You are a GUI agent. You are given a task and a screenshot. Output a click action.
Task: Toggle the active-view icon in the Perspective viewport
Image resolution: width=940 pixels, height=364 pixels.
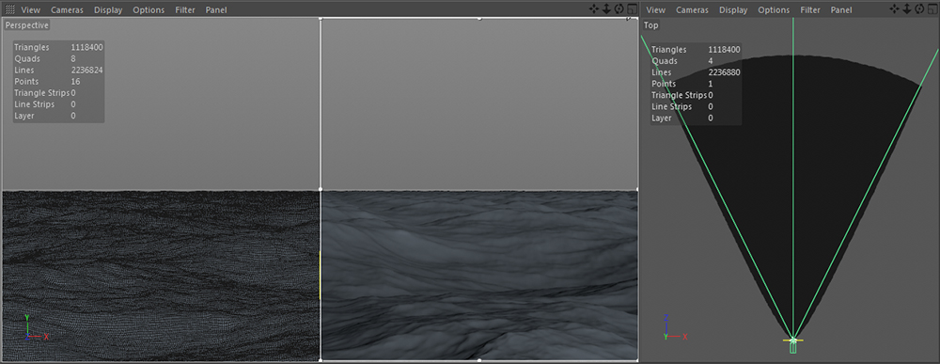pos(633,9)
